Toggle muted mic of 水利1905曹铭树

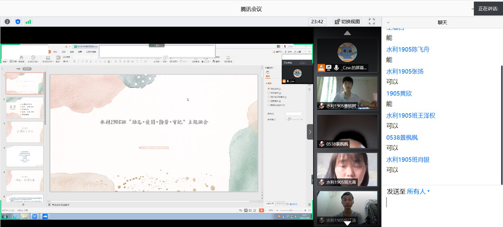pyautogui.click(x=322, y=106)
